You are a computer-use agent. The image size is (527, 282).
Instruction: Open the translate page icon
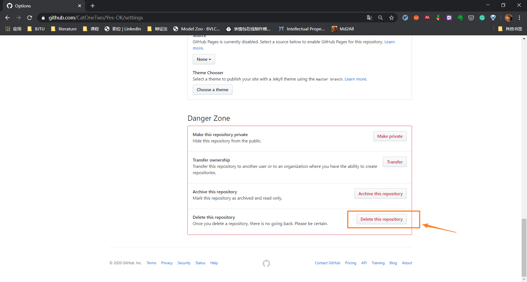369,18
